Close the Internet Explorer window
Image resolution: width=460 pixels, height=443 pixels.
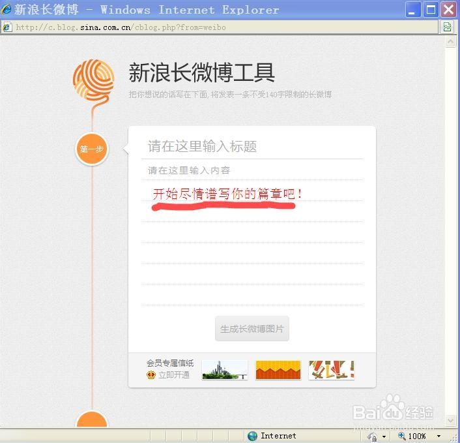449,9
